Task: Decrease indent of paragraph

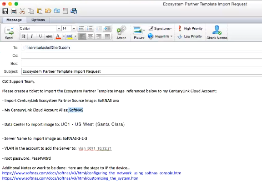Action: click(99, 28)
